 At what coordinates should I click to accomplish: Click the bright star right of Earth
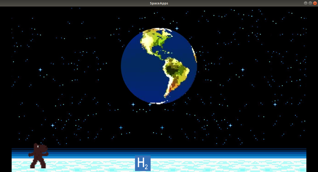pos(242,70)
